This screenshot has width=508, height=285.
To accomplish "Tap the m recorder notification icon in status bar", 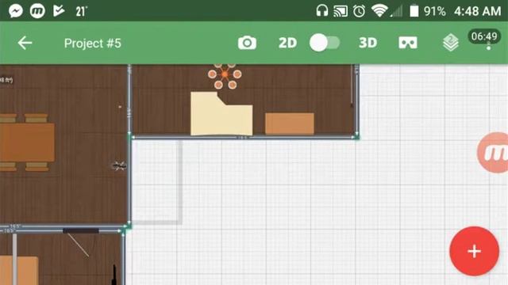I will point(37,11).
